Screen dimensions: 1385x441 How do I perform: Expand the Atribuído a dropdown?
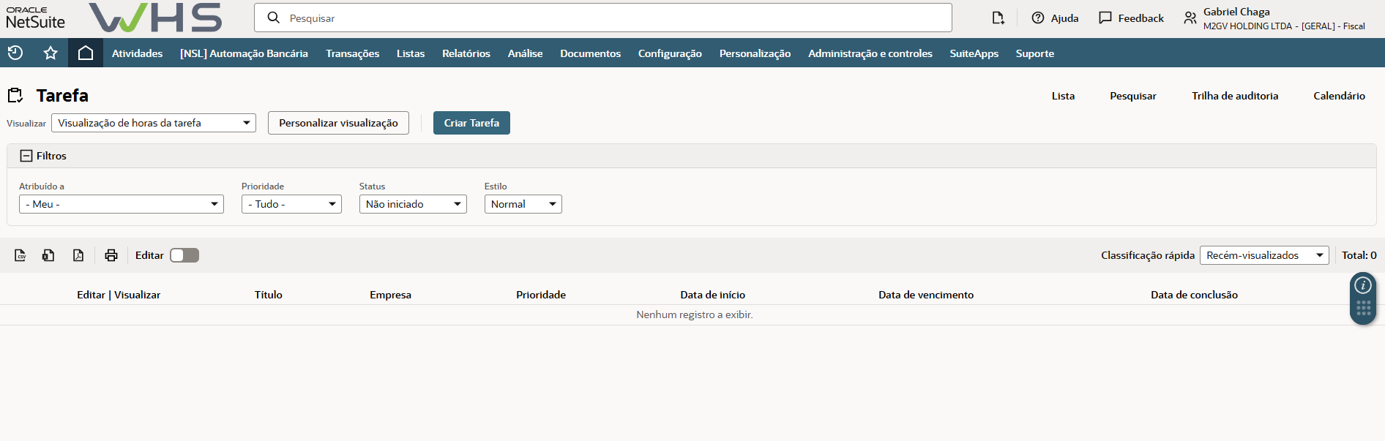point(122,204)
